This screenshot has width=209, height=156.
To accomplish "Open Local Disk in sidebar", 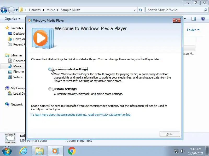I will click(x=19, y=93).
